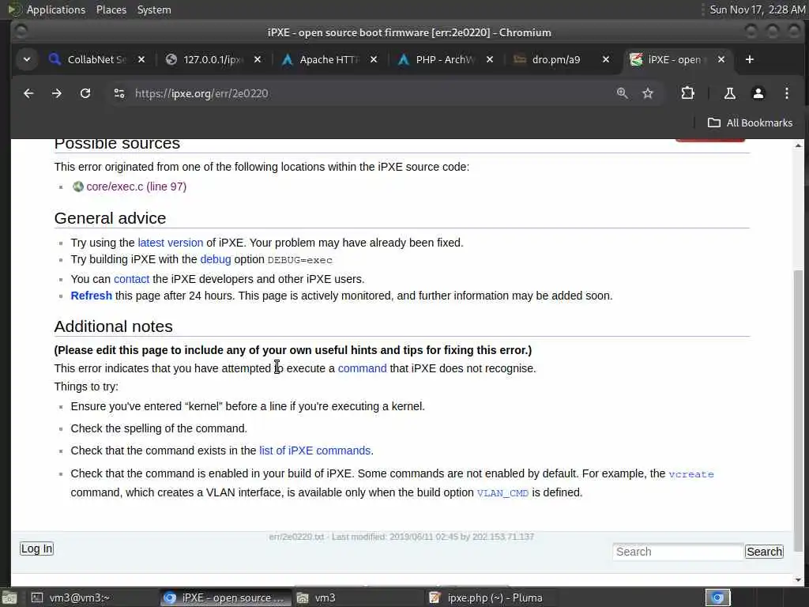Follow the contact link
809x607 pixels.
[132, 279]
